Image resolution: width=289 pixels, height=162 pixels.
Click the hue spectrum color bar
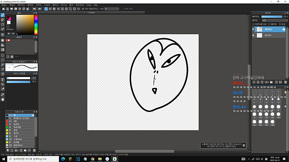pos(36,24)
